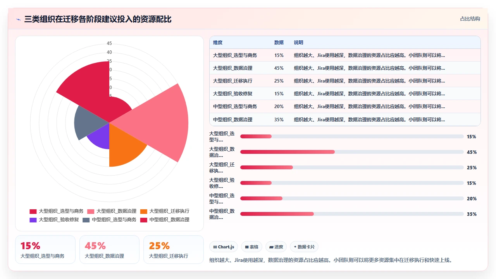Click the description in the 大型组织_迁移执行 table row
Viewport: 496px width, 279px height.
369,81
